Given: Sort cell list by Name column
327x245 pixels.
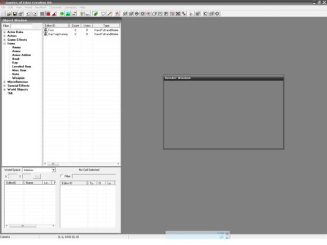Looking at the screenshot, I should pyautogui.click(x=33, y=183).
